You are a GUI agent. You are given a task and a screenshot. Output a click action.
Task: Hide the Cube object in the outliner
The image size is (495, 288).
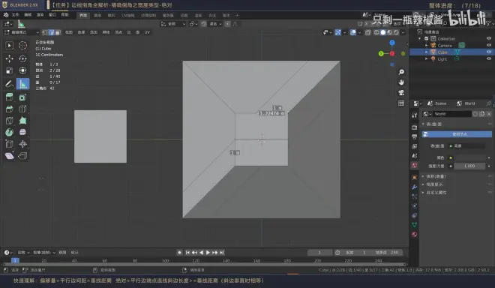click(489, 52)
